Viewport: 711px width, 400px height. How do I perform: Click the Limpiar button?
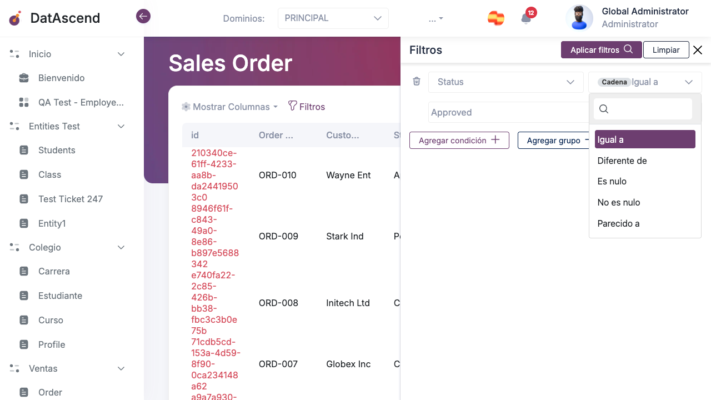click(x=666, y=49)
